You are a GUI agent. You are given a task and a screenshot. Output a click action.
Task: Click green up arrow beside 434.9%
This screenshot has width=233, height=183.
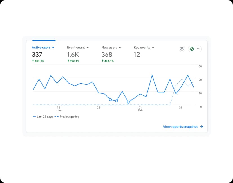pos(33,61)
